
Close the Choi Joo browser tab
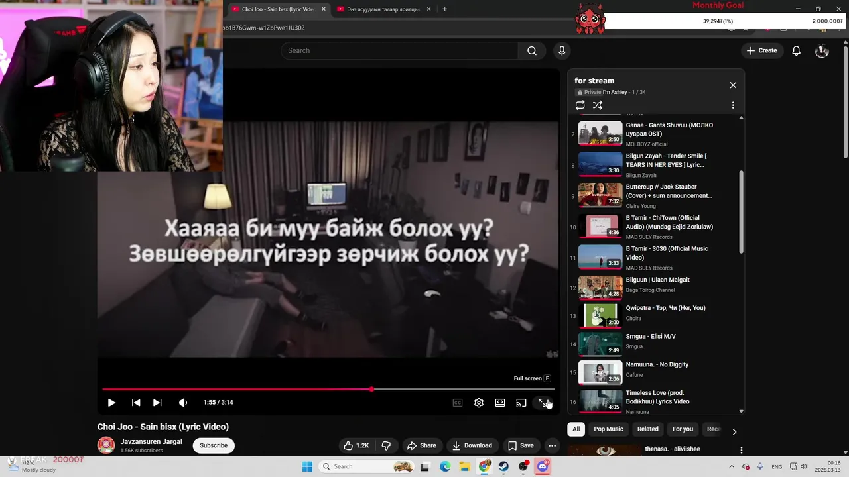click(x=324, y=9)
